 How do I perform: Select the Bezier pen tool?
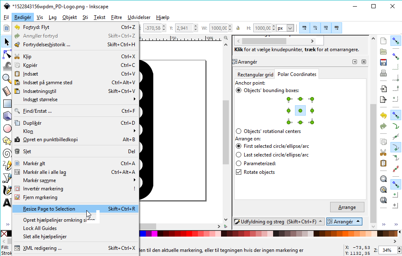click(7, 178)
